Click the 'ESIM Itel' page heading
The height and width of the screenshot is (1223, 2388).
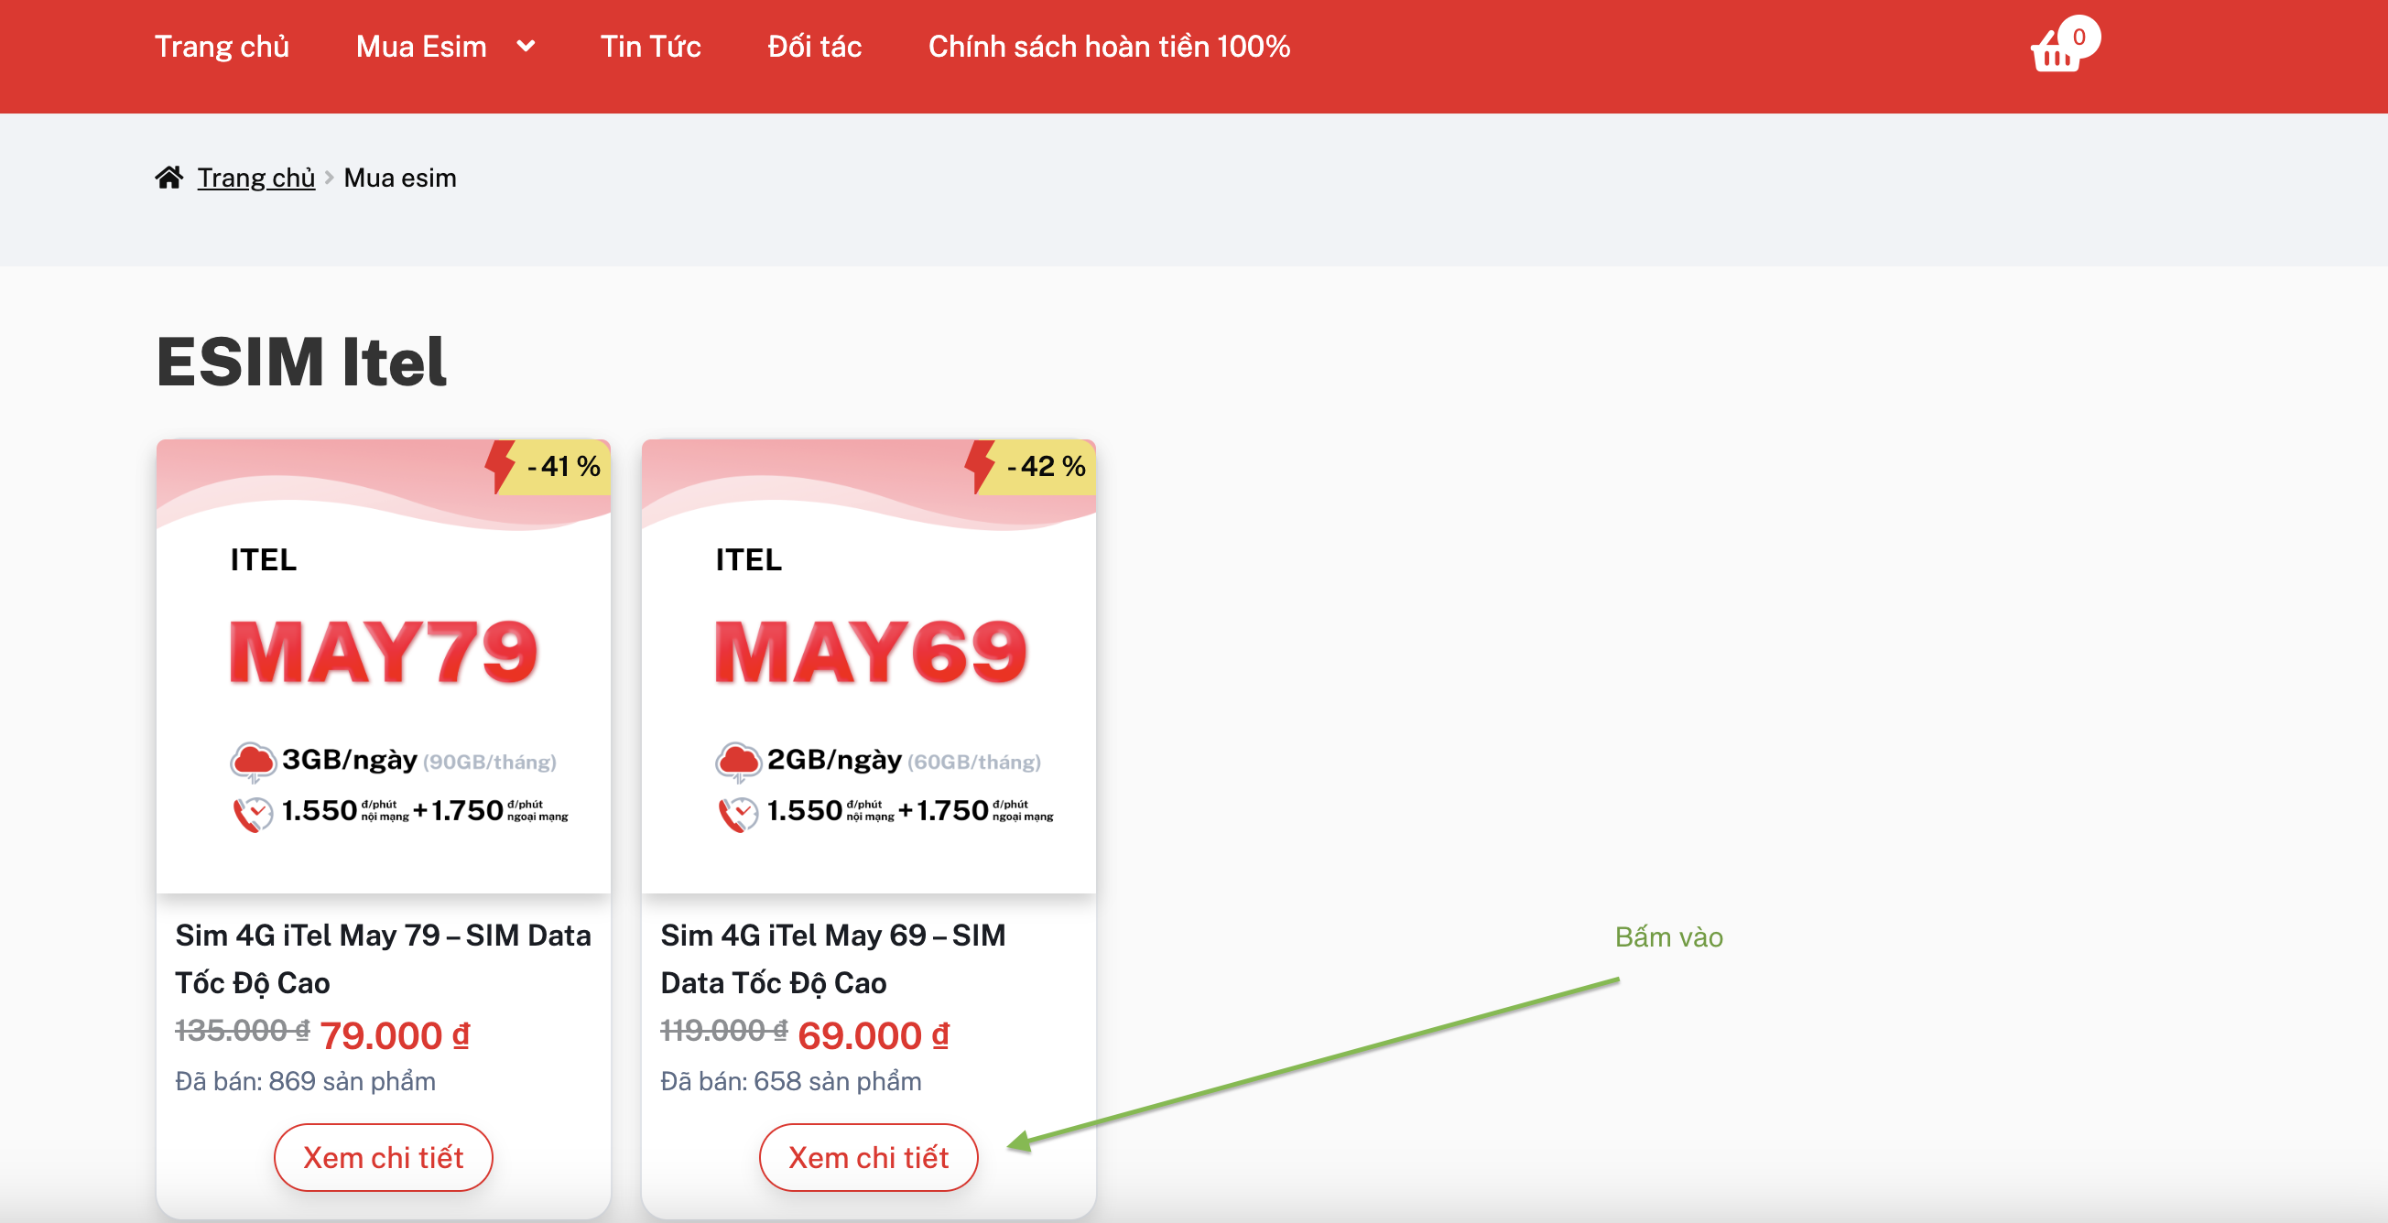coord(301,362)
